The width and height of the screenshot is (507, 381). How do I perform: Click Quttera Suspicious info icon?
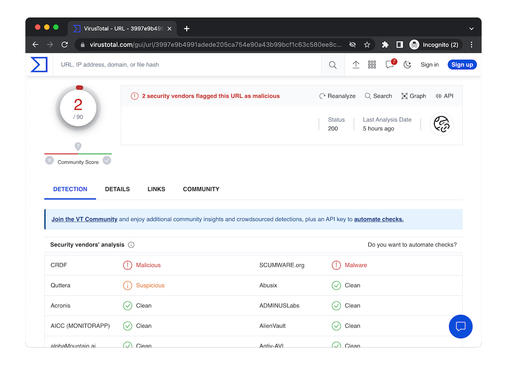pyautogui.click(x=128, y=285)
